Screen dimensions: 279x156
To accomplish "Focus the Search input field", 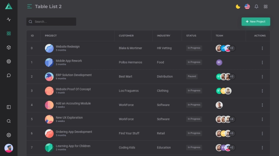I will coord(54,22).
